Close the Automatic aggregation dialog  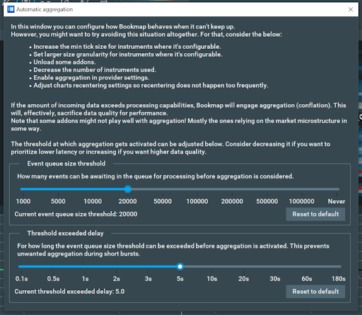(x=351, y=9)
